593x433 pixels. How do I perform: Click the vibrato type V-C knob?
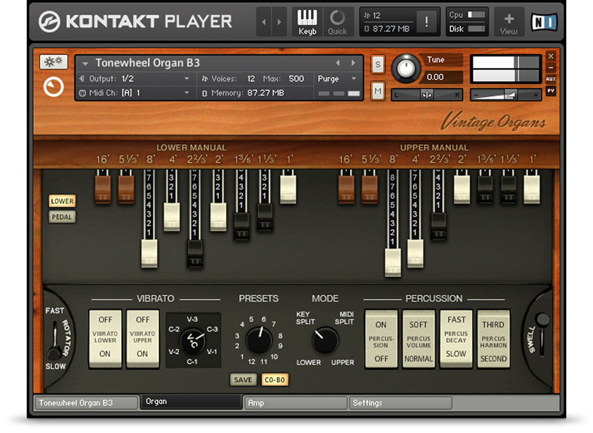(193, 341)
